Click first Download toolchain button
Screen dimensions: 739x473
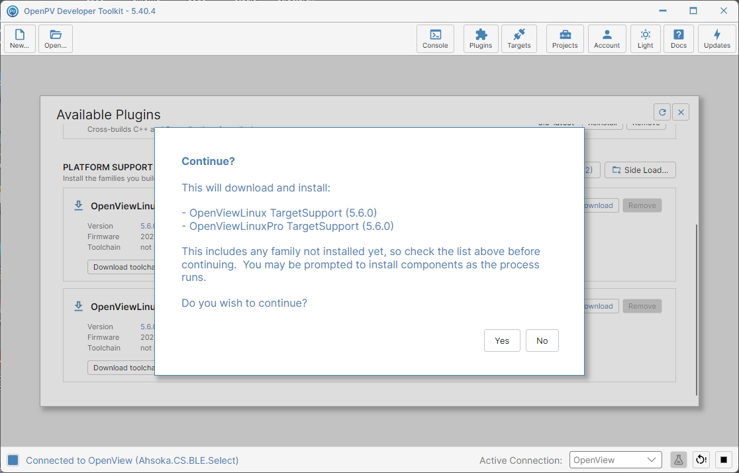(122, 267)
